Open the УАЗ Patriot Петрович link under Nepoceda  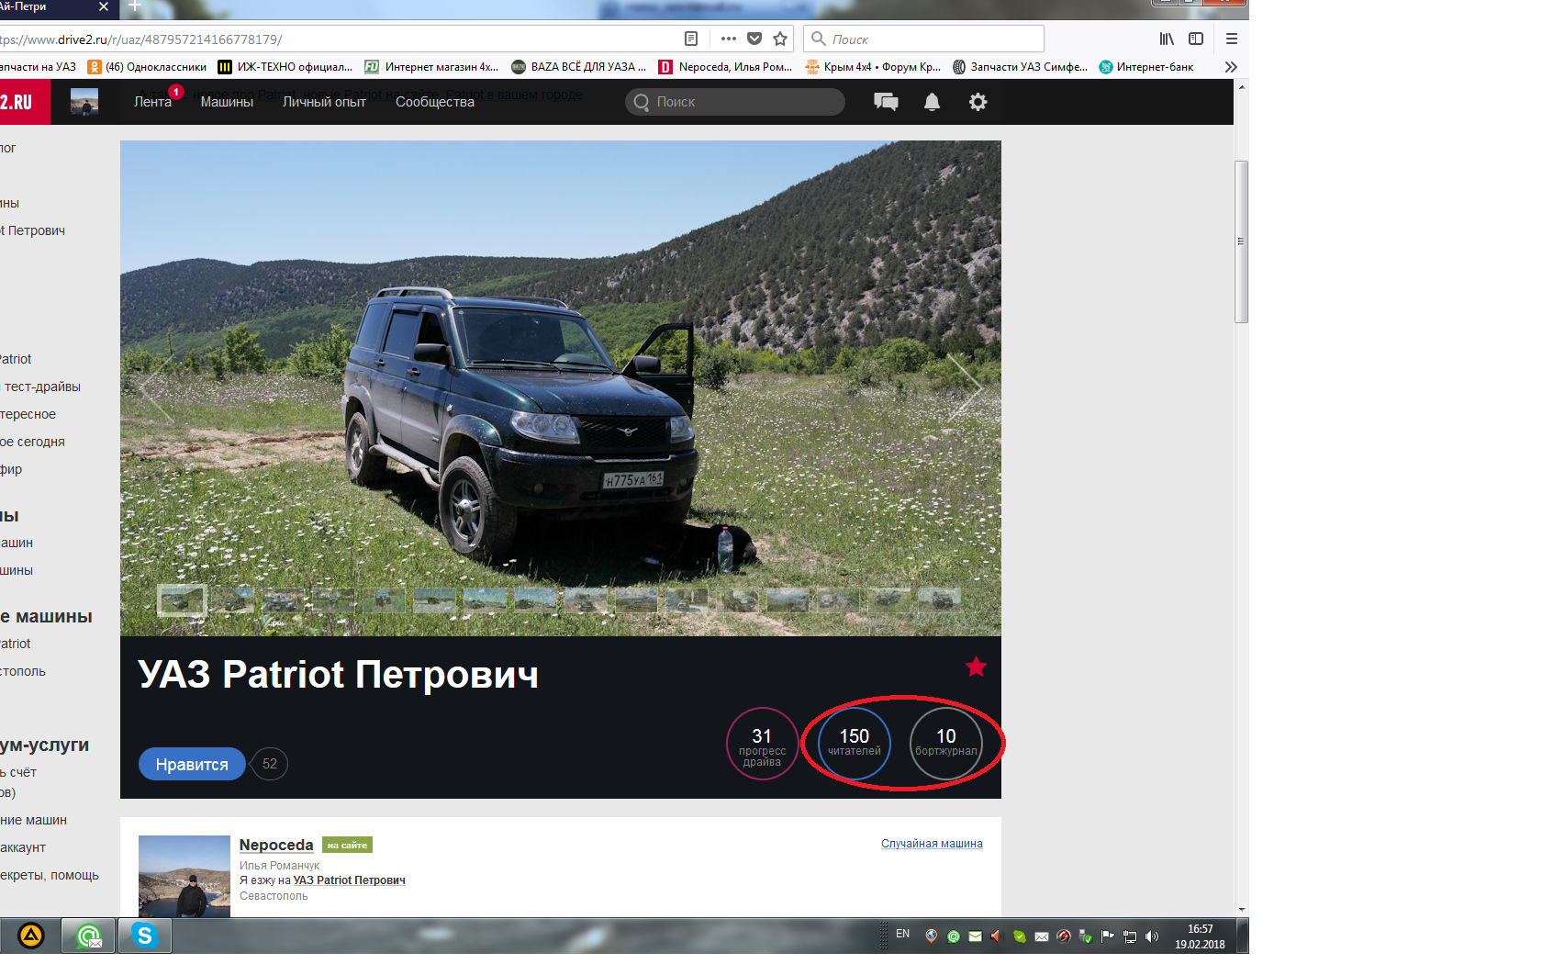[349, 880]
